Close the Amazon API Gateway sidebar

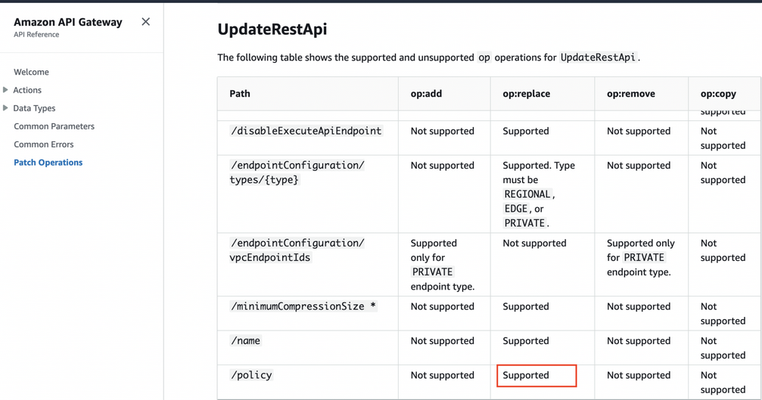tap(145, 22)
